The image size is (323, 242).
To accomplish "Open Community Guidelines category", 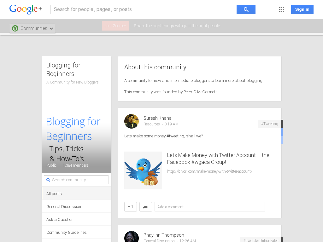I will coord(76,232).
